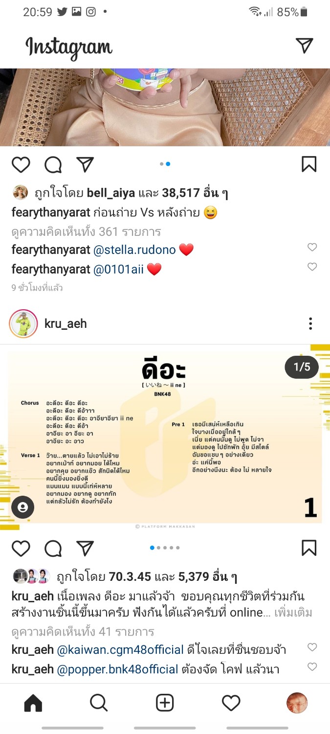The image size is (330, 734).
Task: Expand the caption with เพิ่มเติม
Action: (x=293, y=613)
